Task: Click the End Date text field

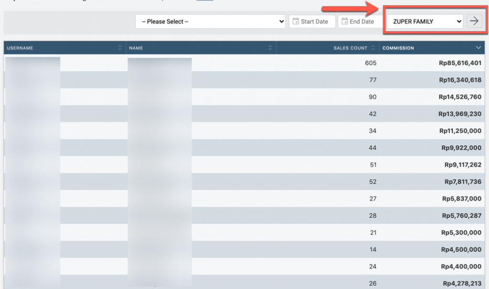Action: click(x=362, y=21)
